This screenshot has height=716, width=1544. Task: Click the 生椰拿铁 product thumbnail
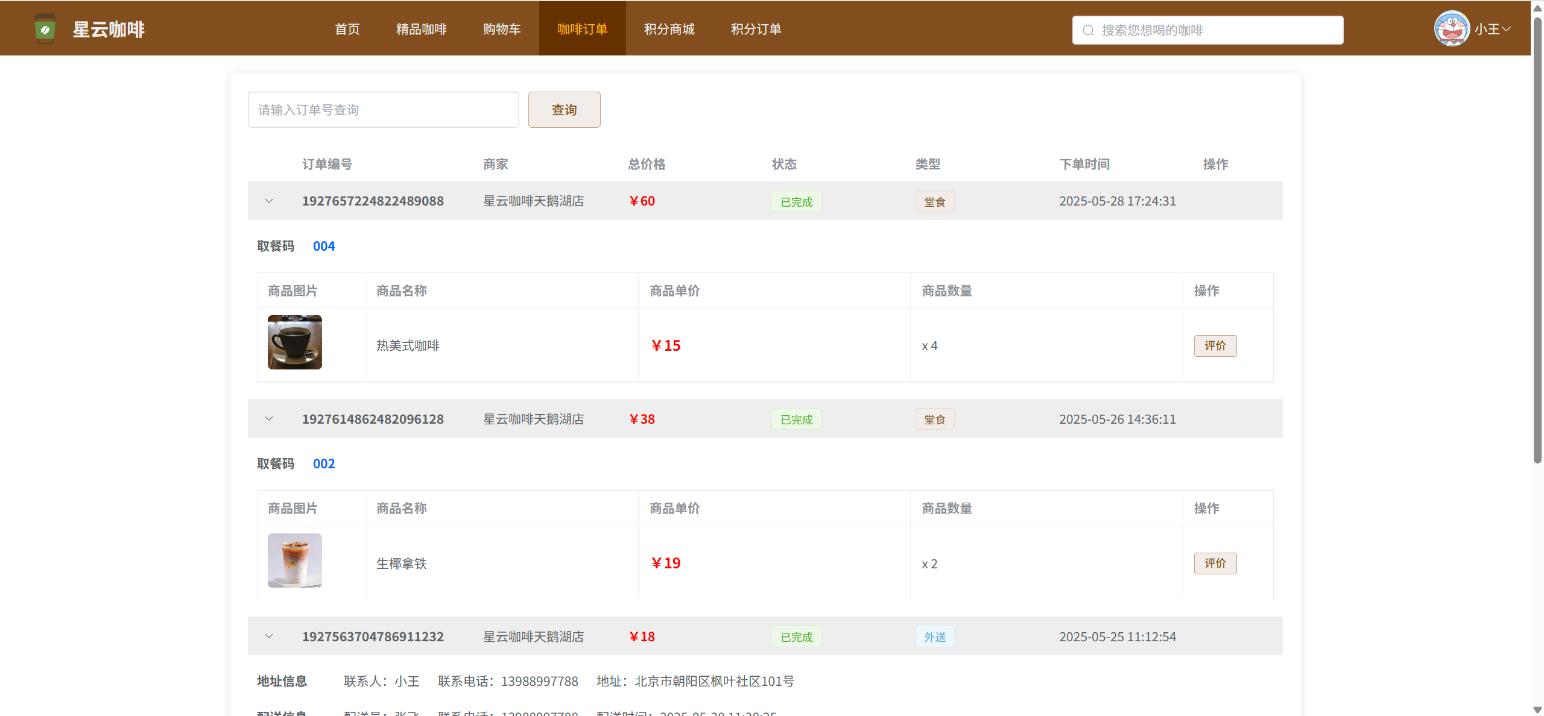tap(295, 561)
